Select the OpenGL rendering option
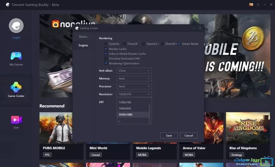 pos(105,44)
